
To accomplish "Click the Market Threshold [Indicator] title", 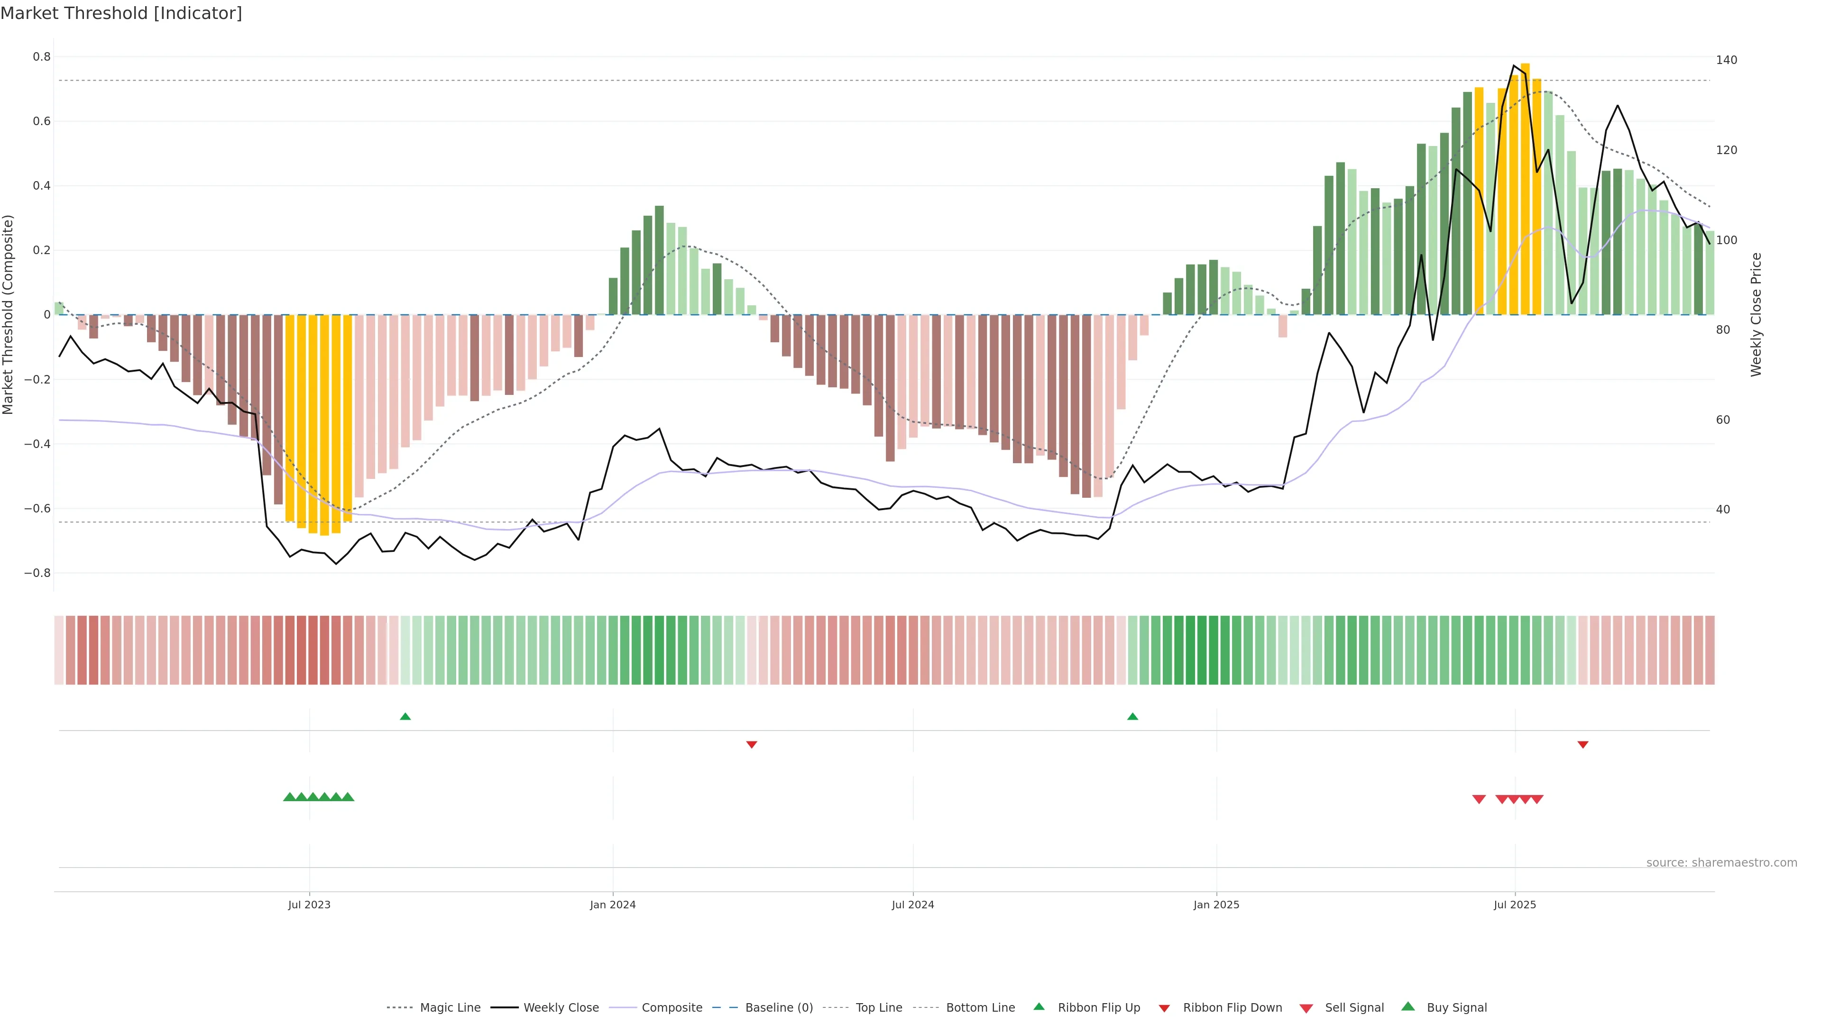I will click(x=121, y=13).
